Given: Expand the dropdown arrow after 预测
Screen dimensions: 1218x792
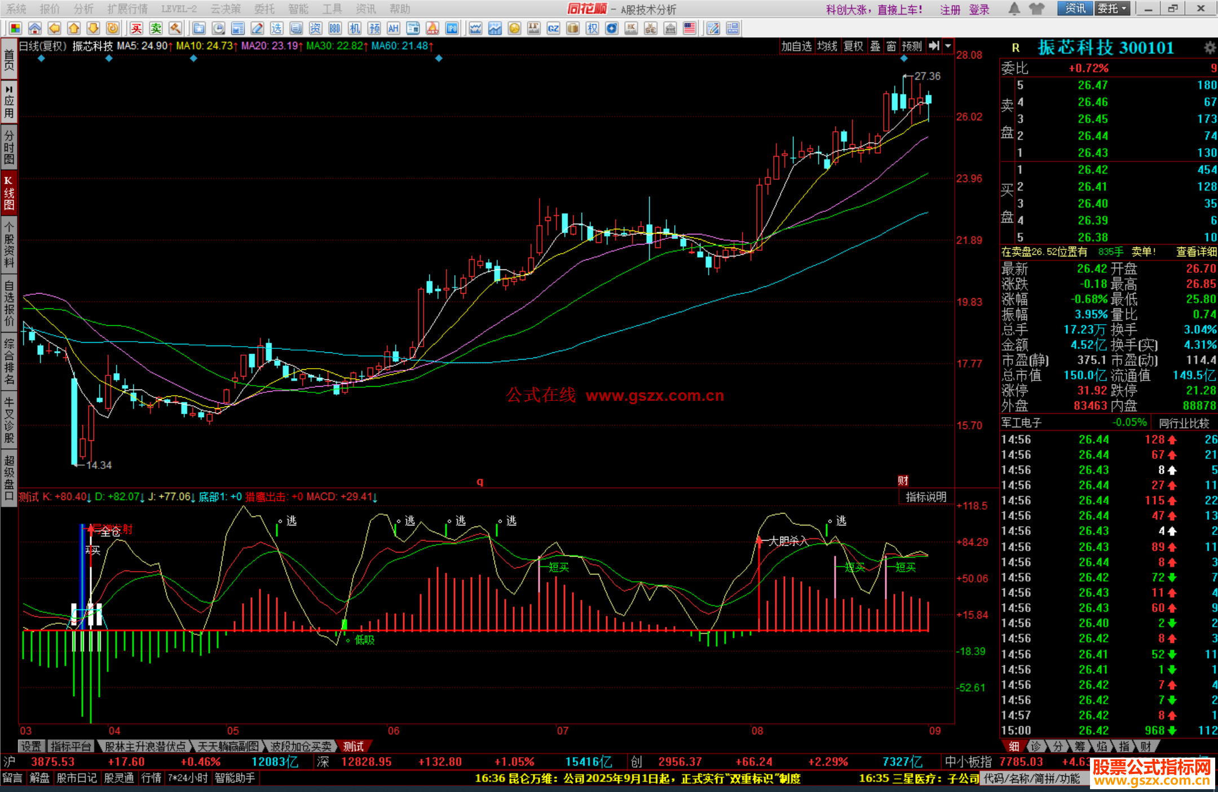Looking at the screenshot, I should (948, 46).
